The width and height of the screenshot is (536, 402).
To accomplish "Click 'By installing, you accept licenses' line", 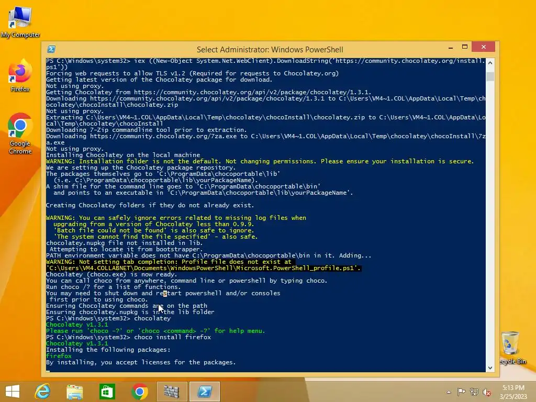I will click(141, 362).
